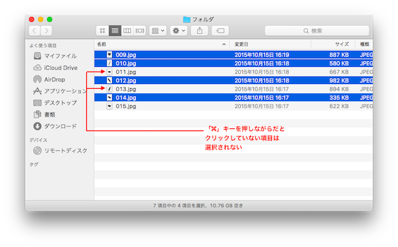Viewport: 398px width, 247px height.
Task: Switch to column view
Action: [x=127, y=31]
